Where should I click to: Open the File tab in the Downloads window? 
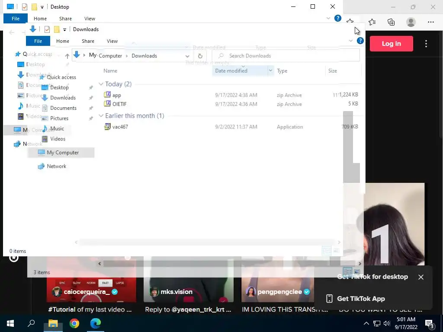point(38,41)
